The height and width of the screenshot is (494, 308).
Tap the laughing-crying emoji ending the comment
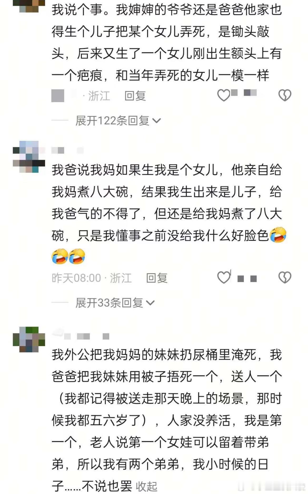click(x=77, y=256)
